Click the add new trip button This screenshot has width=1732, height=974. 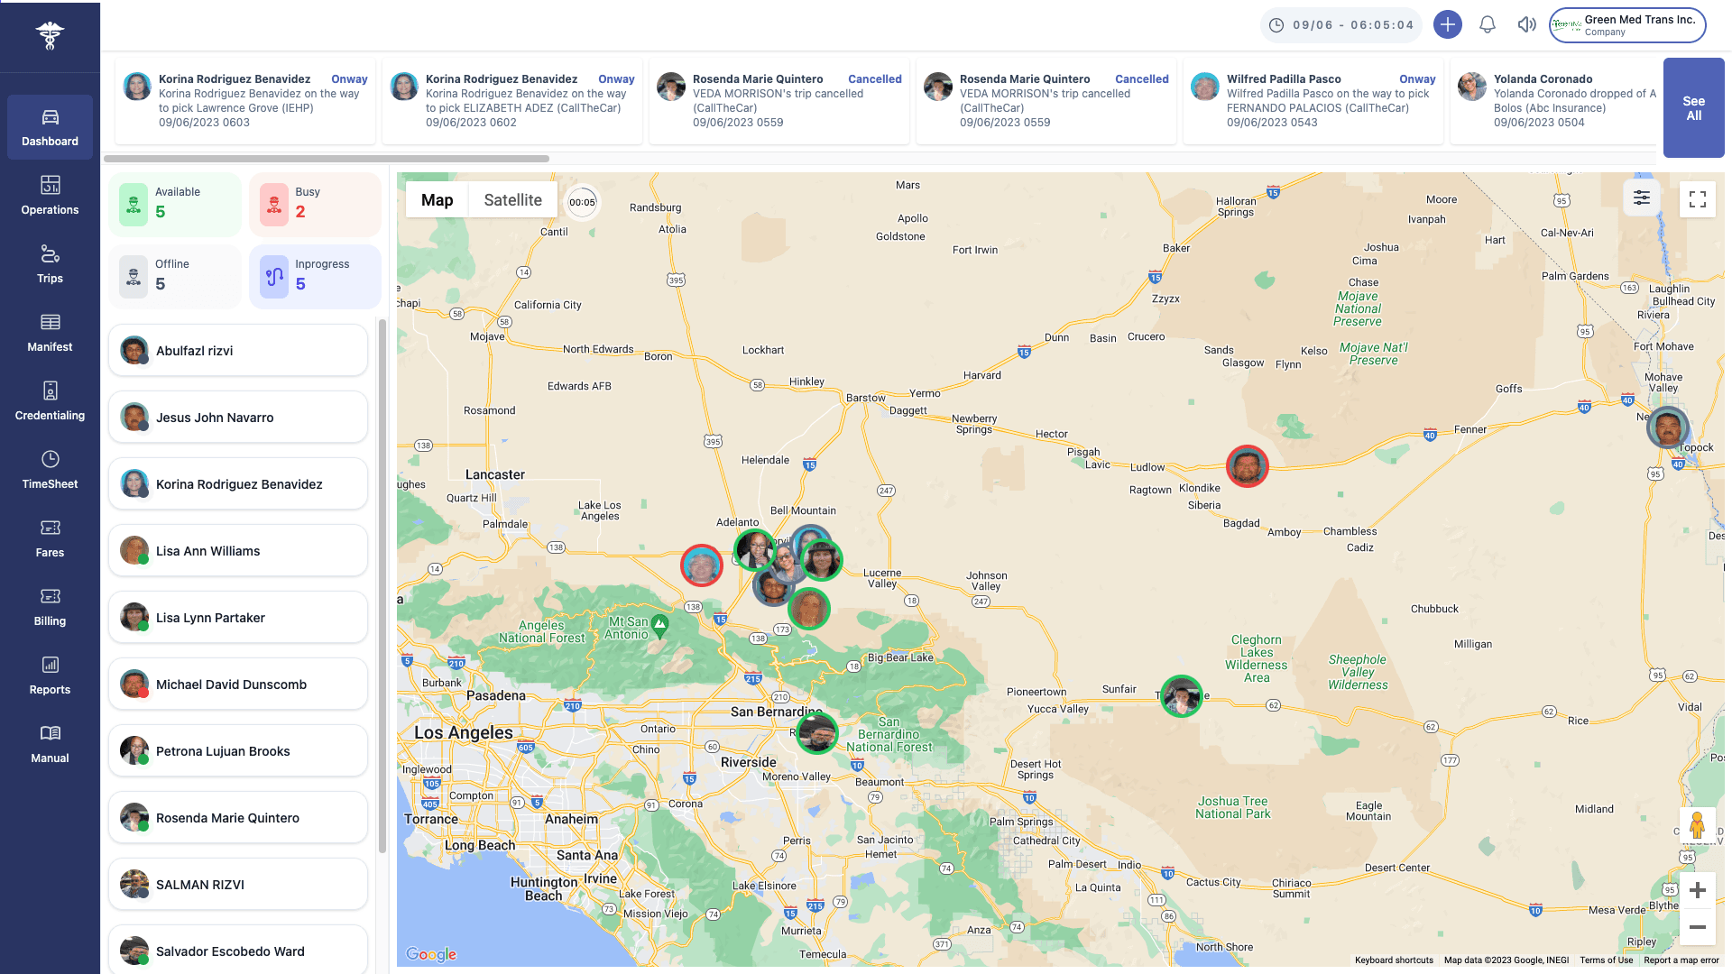[x=1447, y=25]
